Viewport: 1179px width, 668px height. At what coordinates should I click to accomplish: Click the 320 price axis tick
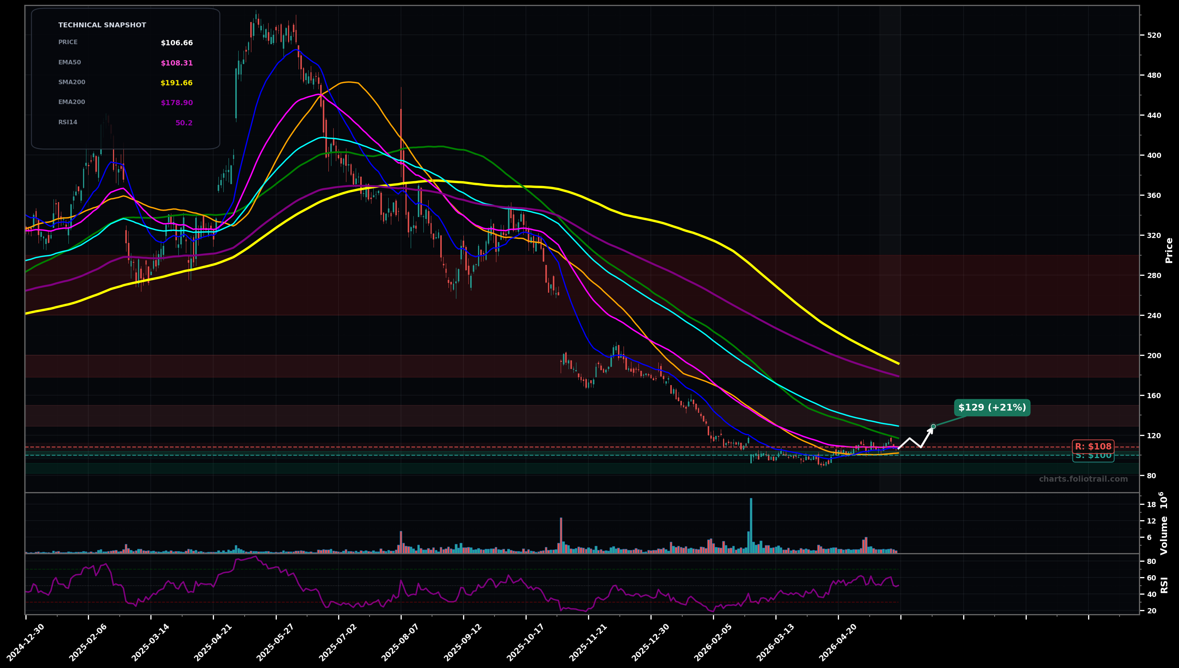pos(1154,235)
